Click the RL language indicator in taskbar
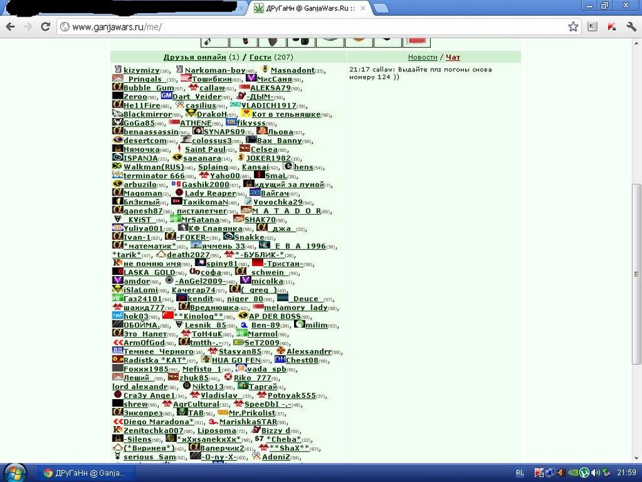The height and width of the screenshot is (482, 642). click(x=520, y=472)
